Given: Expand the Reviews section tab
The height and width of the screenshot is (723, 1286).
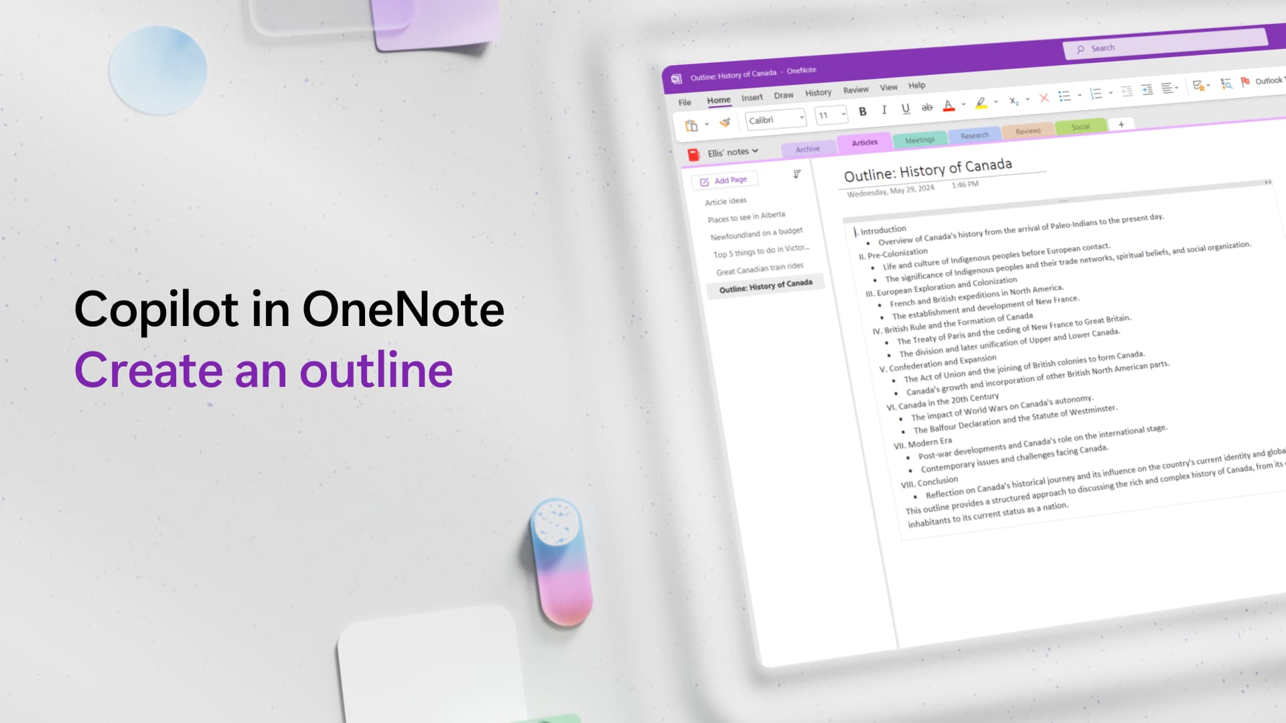Looking at the screenshot, I should point(1026,131).
